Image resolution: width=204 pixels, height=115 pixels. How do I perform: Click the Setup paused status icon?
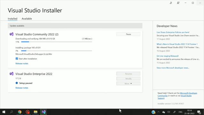[x=17, y=83]
